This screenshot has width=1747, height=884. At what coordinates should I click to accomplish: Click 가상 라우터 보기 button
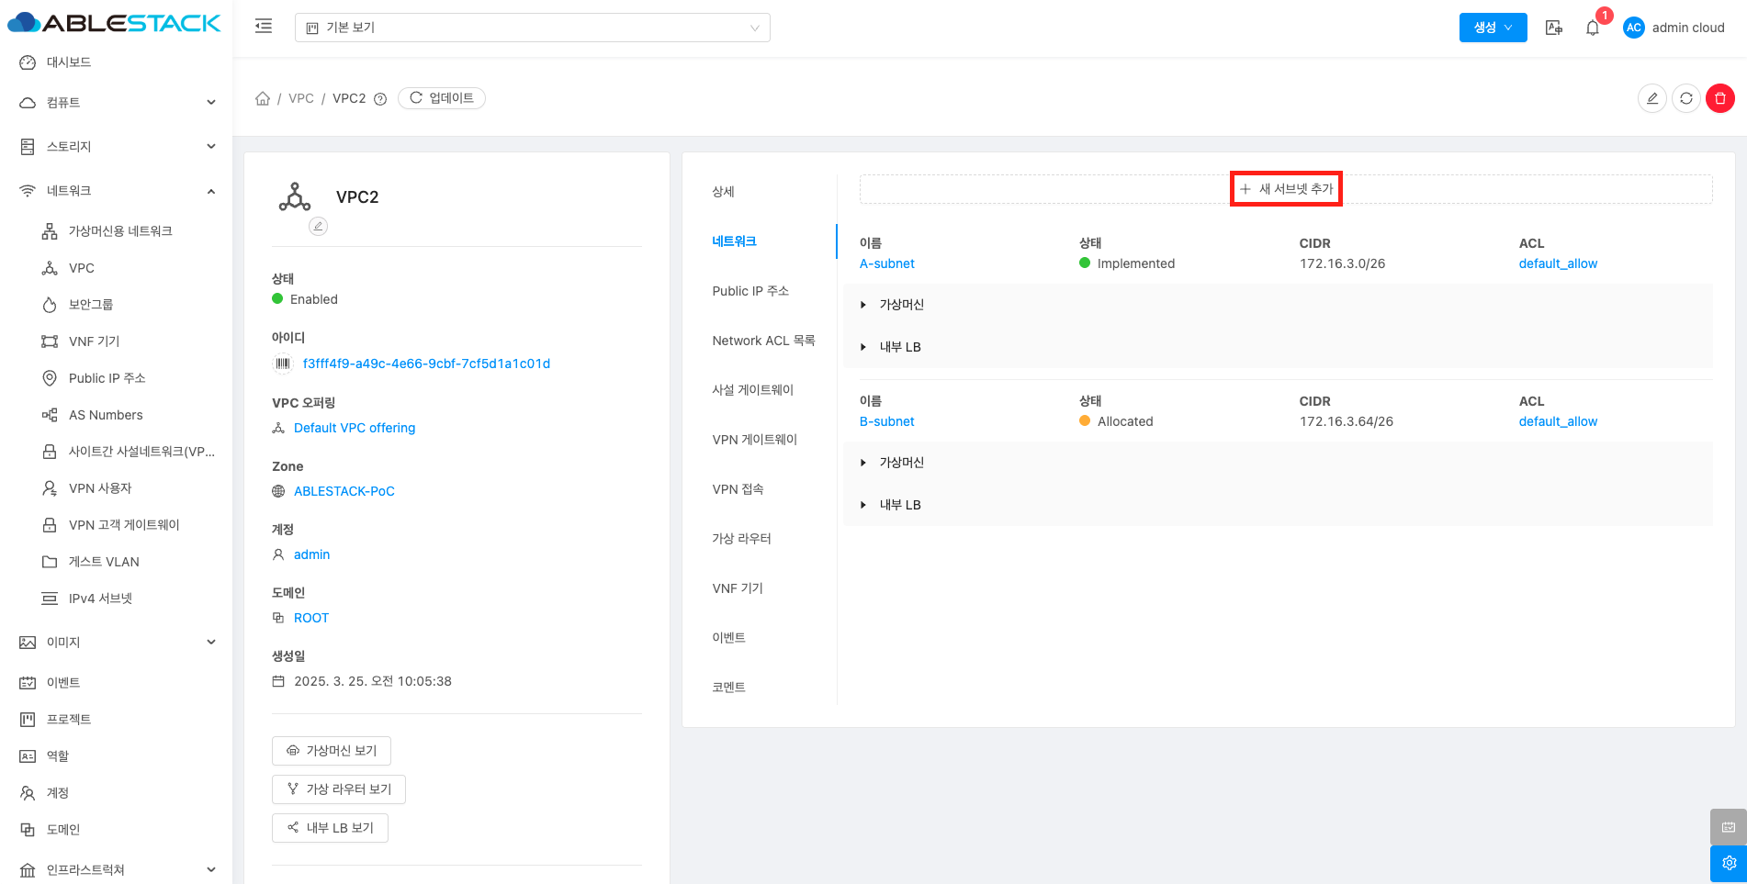tap(339, 789)
